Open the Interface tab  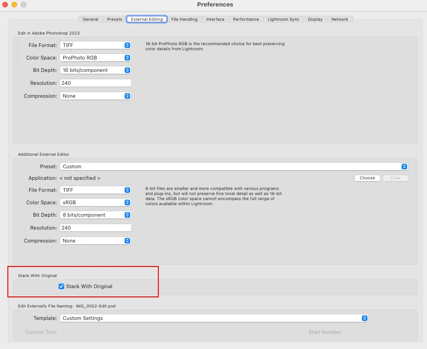215,19
